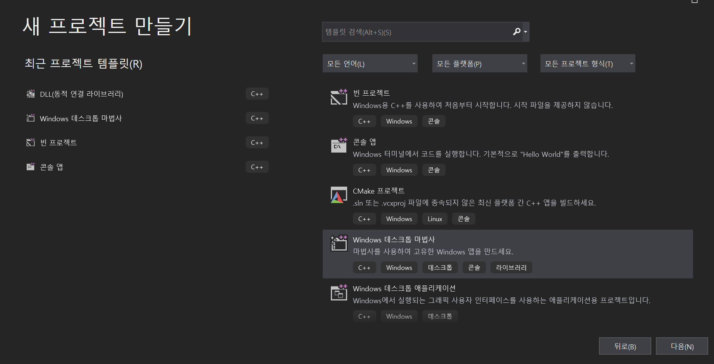Click the 빈 프로젝트 template icon in list
The height and width of the screenshot is (364, 714).
click(339, 97)
